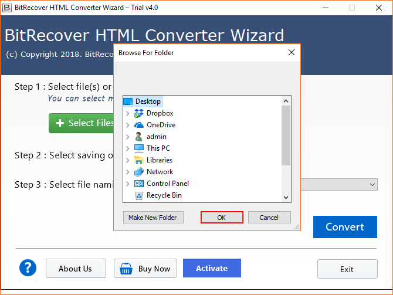Open the About Us page

tap(76, 269)
